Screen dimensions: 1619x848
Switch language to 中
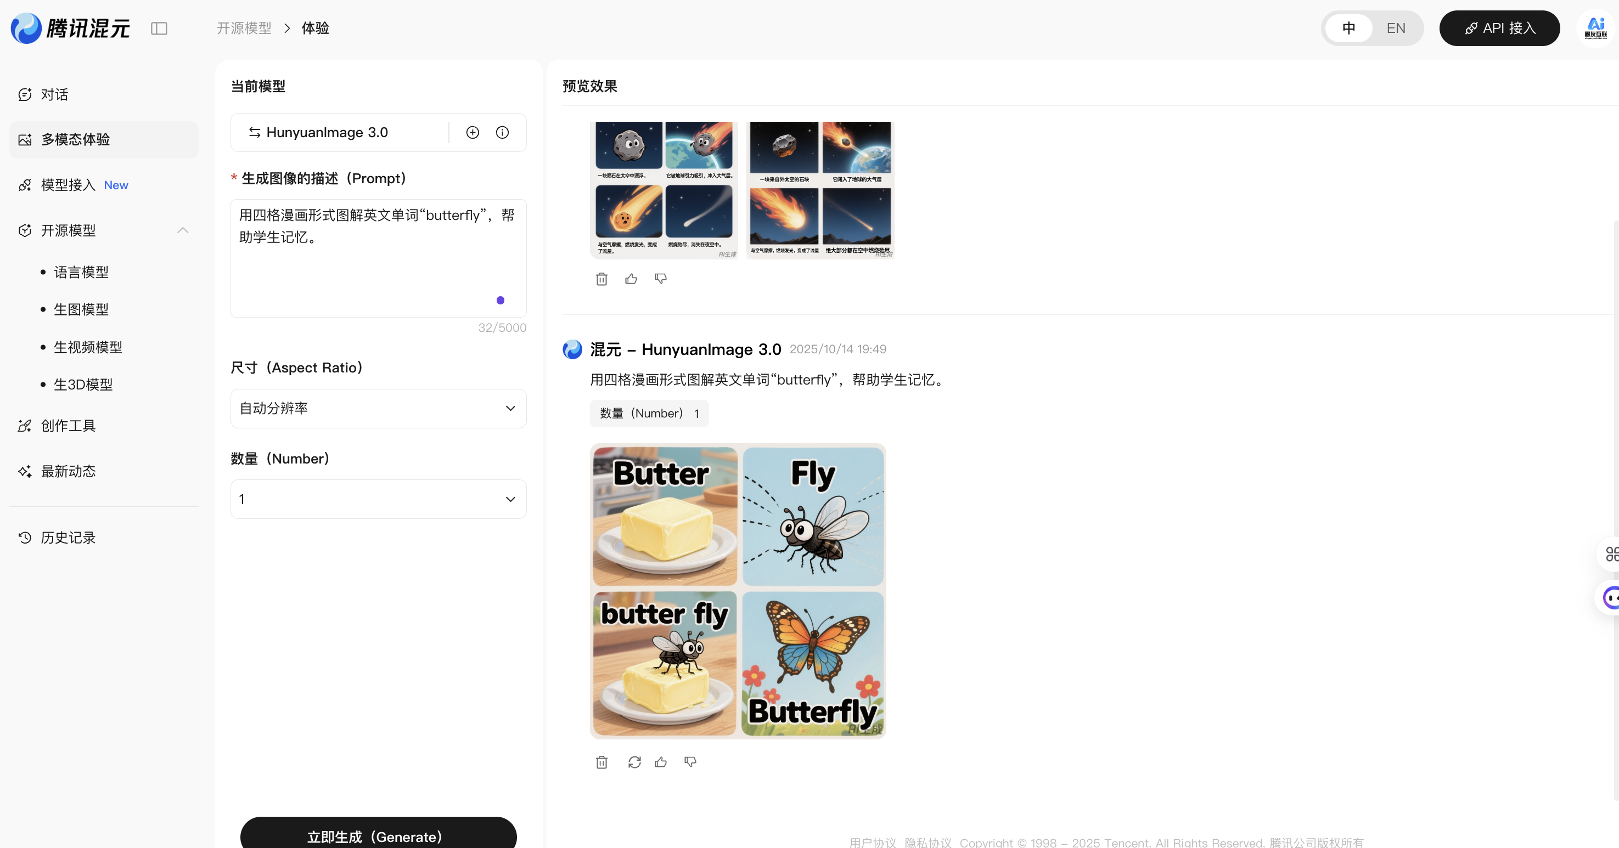(x=1349, y=29)
